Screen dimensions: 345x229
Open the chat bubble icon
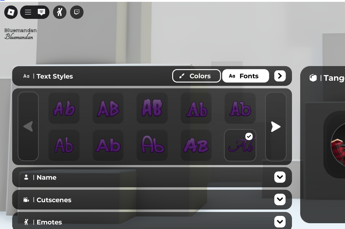41,12
